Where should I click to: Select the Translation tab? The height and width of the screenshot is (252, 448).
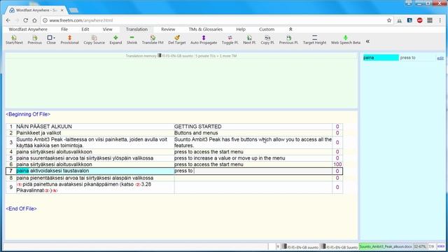tap(136, 29)
